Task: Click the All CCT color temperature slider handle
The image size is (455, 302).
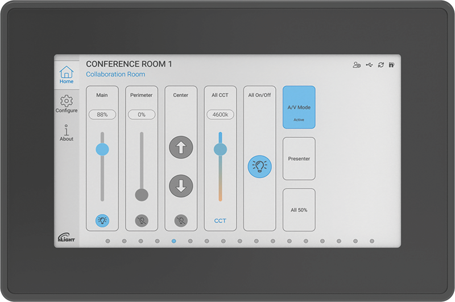Action: click(x=220, y=149)
